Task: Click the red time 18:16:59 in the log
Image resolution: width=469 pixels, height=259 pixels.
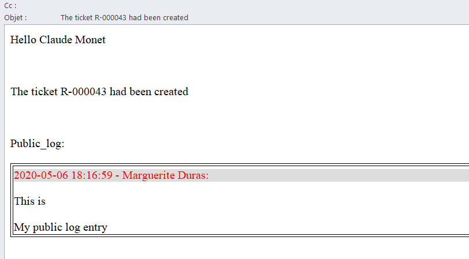Action: (x=92, y=175)
